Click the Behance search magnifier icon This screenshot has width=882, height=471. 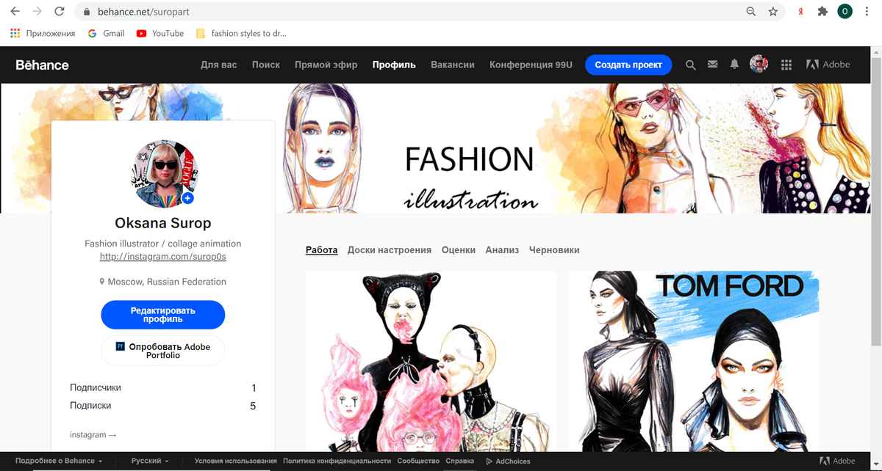point(690,65)
